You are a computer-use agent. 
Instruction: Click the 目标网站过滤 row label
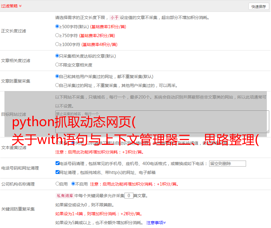[x=13, y=114]
